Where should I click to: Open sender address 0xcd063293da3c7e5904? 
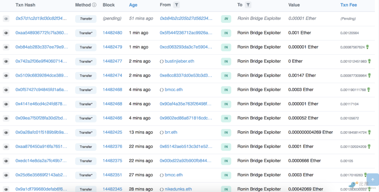pos(186,47)
